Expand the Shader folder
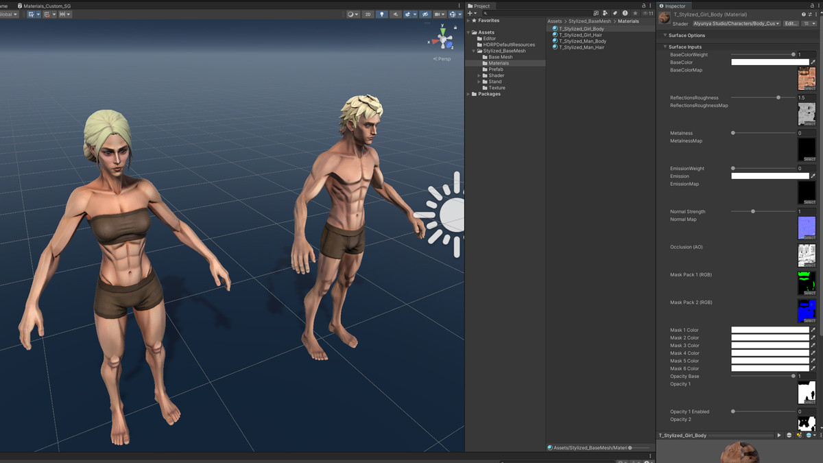 pos(479,75)
